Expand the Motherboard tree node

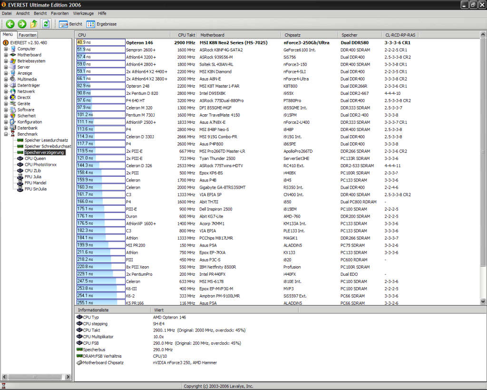6,55
